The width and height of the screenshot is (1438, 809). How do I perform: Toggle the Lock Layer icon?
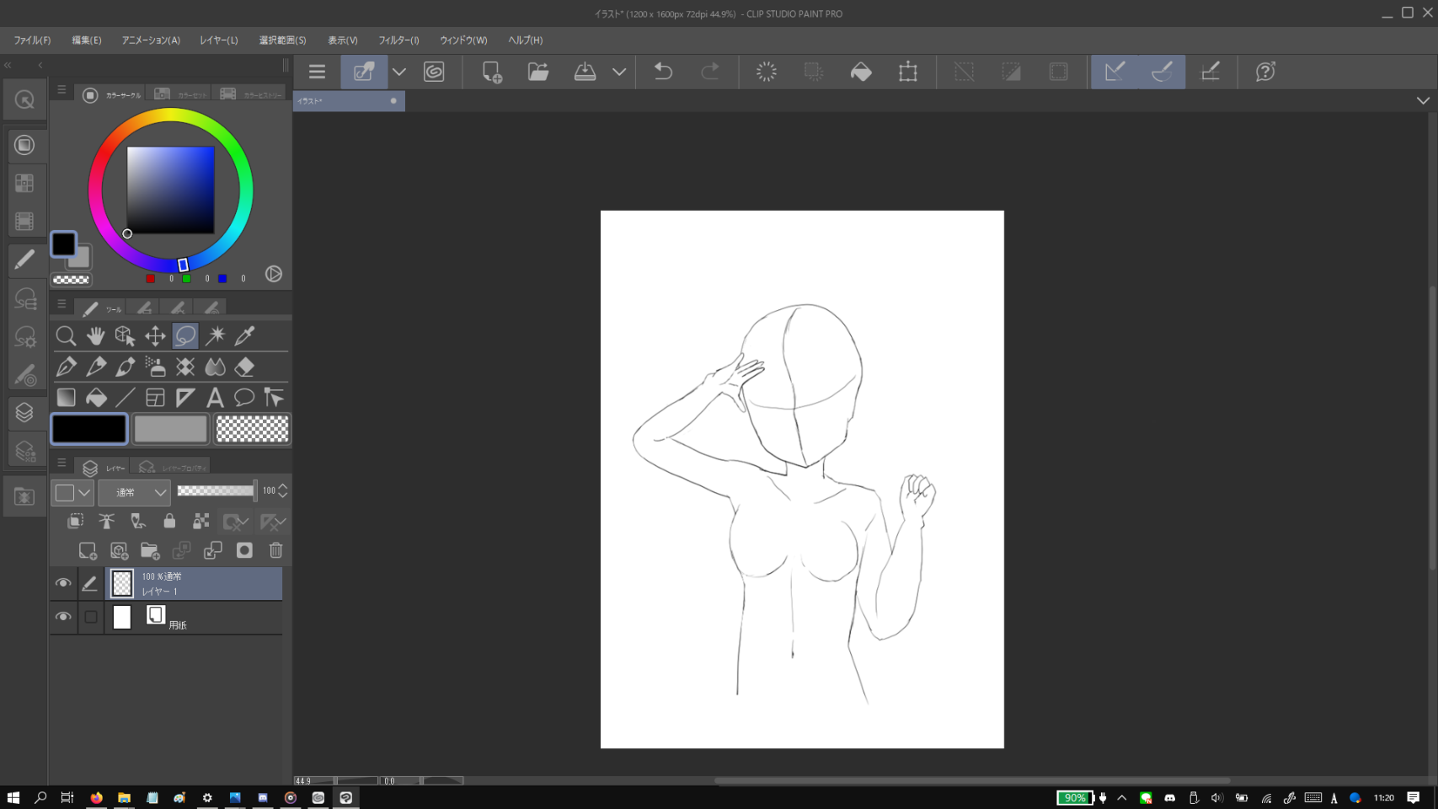169,522
